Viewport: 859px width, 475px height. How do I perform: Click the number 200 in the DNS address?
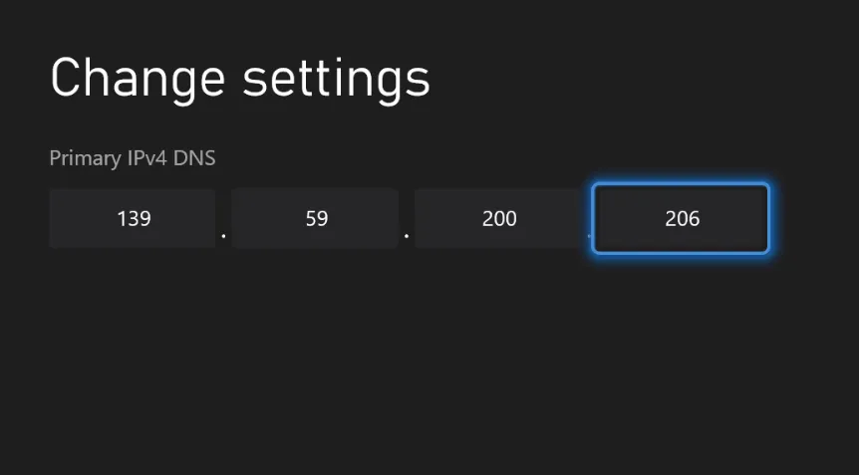(x=499, y=218)
